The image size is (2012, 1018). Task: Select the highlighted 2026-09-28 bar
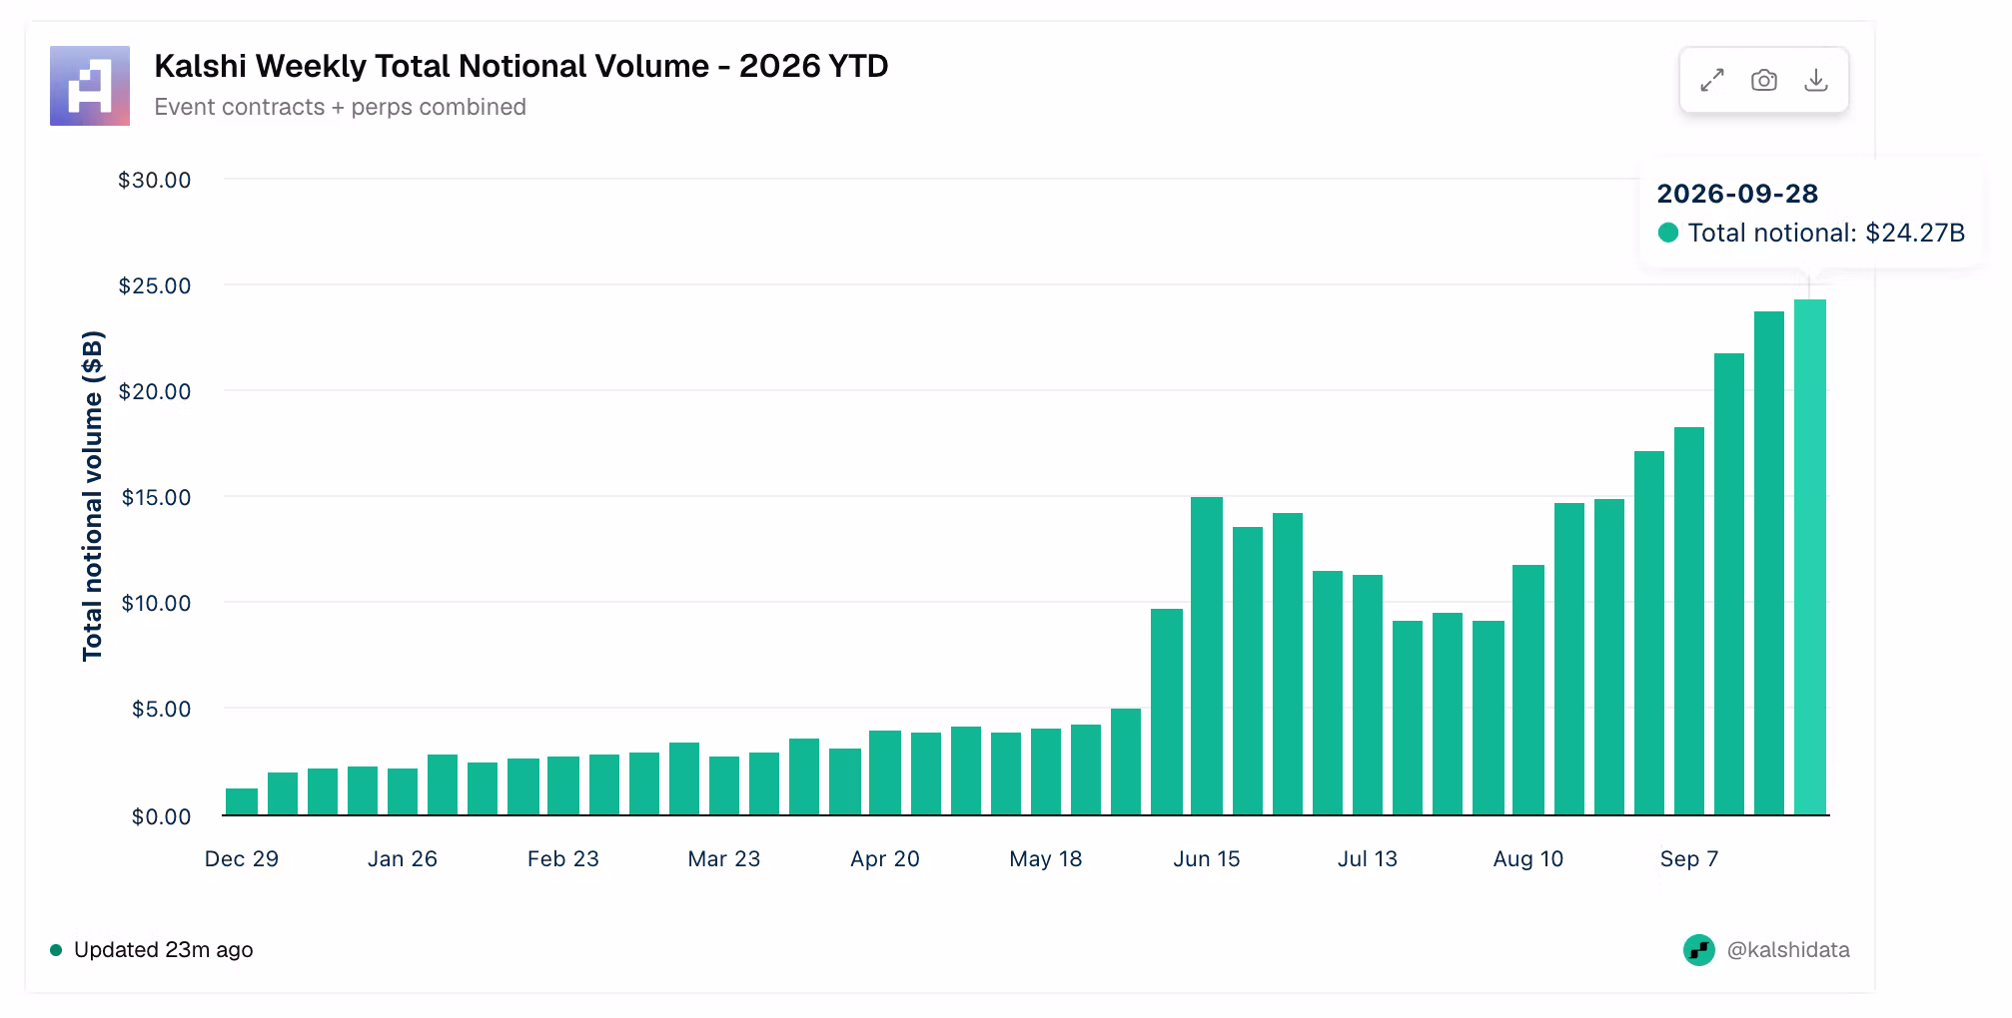click(1810, 557)
